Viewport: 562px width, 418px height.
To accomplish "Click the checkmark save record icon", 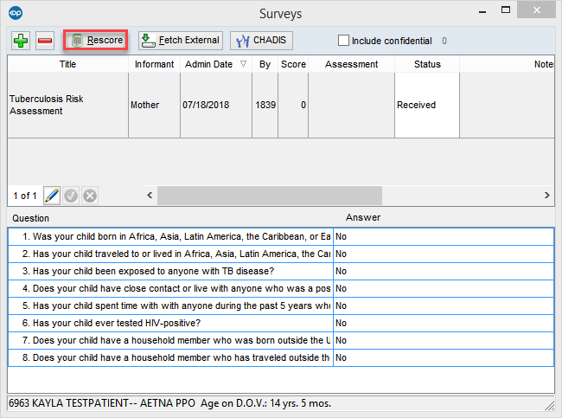I will (71, 196).
